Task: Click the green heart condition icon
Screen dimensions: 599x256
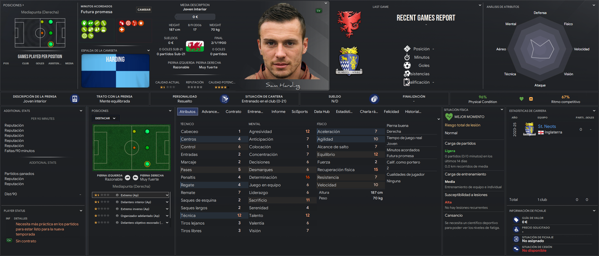Action: tap(522, 99)
